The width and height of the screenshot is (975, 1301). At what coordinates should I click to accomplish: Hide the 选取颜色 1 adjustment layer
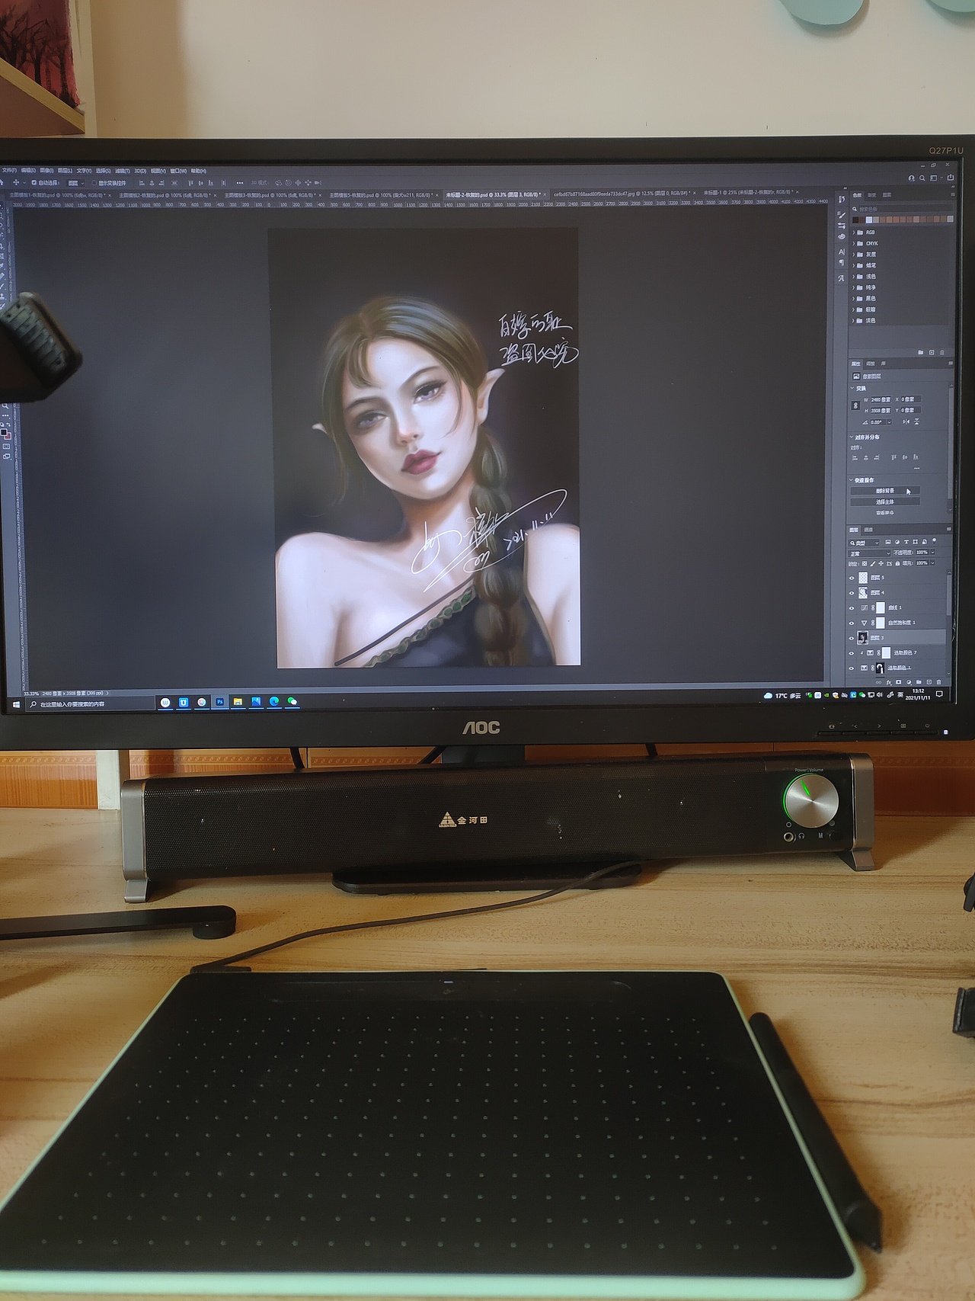(x=852, y=668)
